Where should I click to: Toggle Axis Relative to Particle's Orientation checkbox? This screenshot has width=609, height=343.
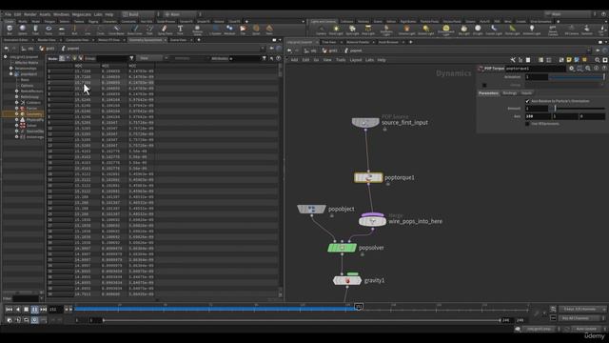[x=527, y=101]
